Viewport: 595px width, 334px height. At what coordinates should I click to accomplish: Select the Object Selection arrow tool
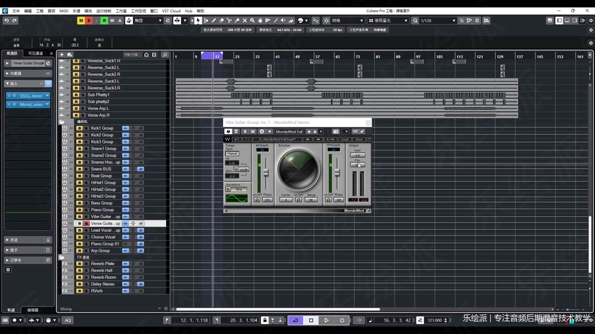pos(198,20)
